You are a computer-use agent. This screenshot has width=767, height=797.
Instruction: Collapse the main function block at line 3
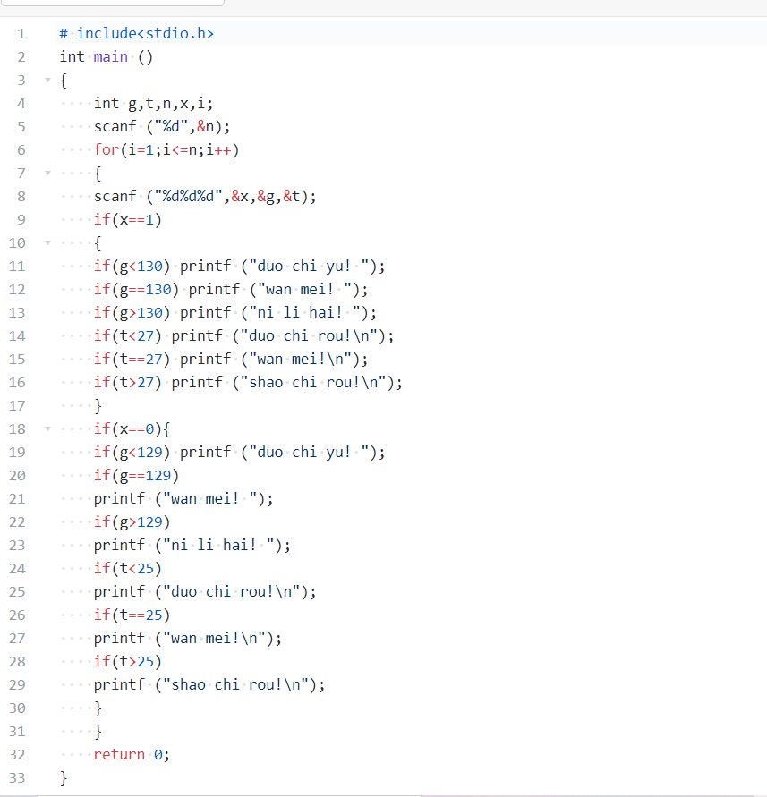click(x=47, y=80)
